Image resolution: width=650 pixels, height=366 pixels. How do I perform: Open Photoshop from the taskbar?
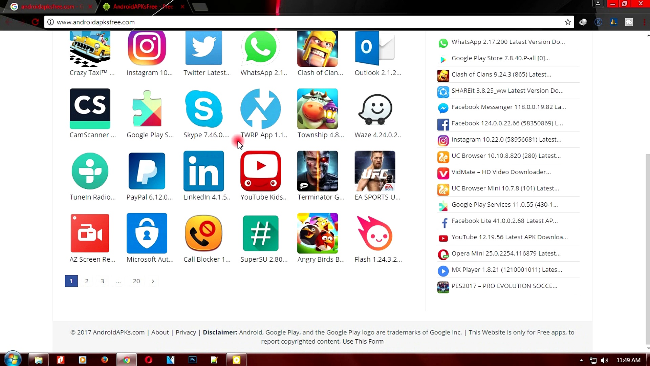192,360
